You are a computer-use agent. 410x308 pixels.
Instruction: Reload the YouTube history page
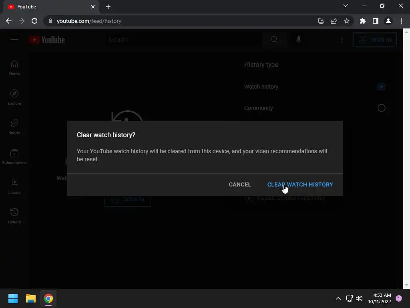pos(34,21)
